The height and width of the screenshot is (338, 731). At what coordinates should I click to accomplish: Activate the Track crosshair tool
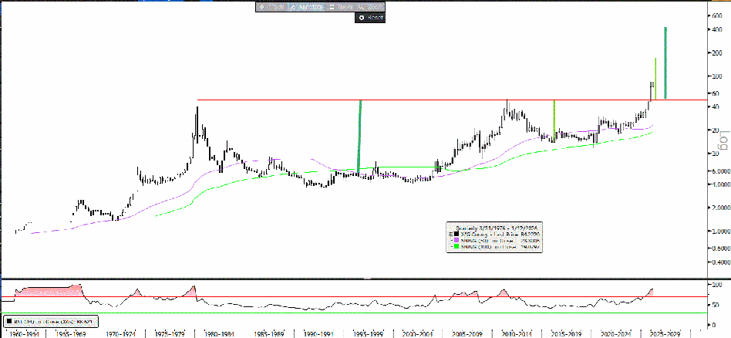pos(271,8)
